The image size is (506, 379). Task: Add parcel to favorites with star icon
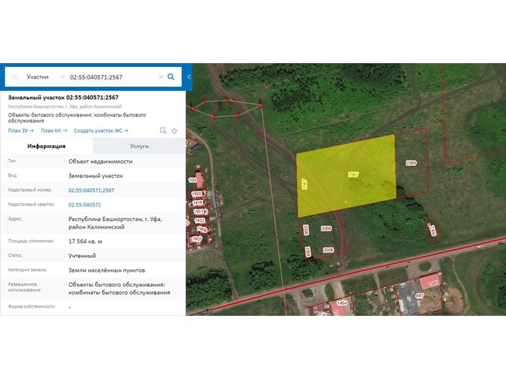coord(174,131)
